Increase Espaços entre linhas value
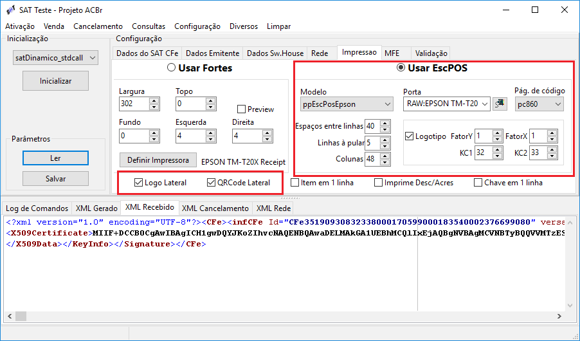580x341 pixels. (x=385, y=123)
